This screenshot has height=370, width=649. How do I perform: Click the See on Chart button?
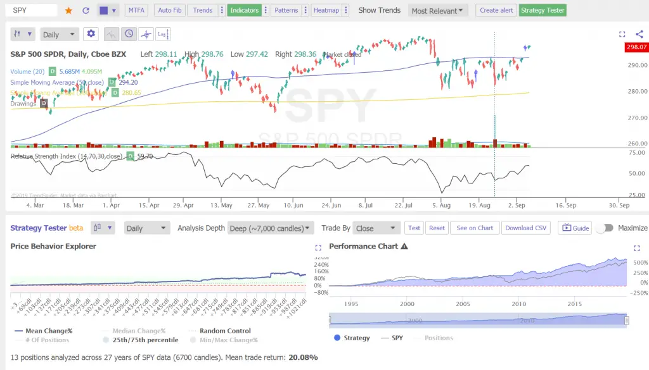point(475,228)
